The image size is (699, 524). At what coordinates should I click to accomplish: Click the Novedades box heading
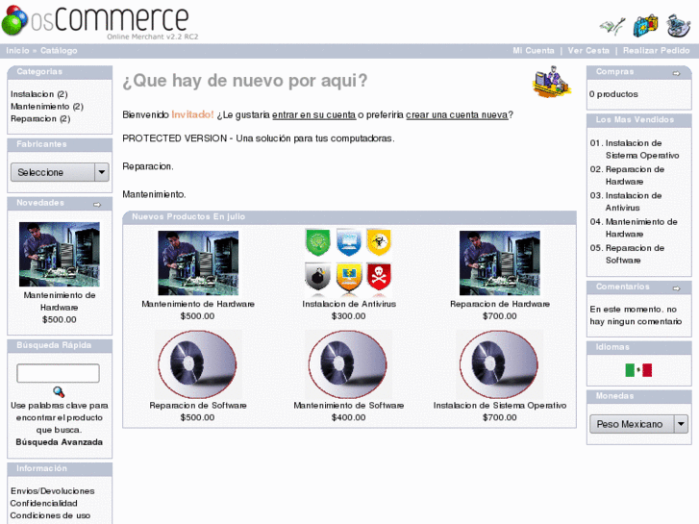40,203
